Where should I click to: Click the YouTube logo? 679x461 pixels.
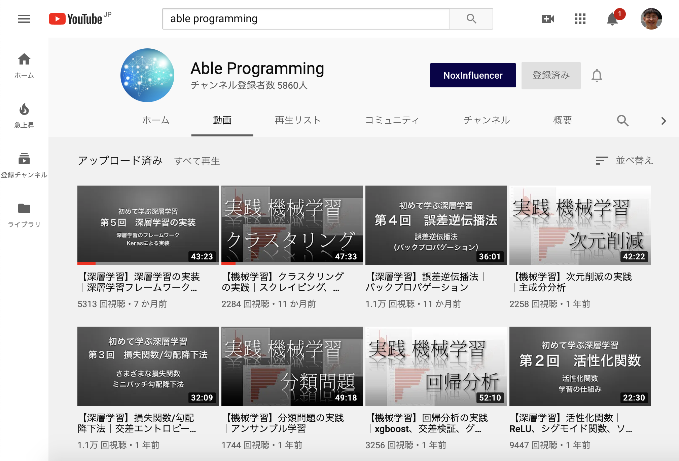[76, 19]
